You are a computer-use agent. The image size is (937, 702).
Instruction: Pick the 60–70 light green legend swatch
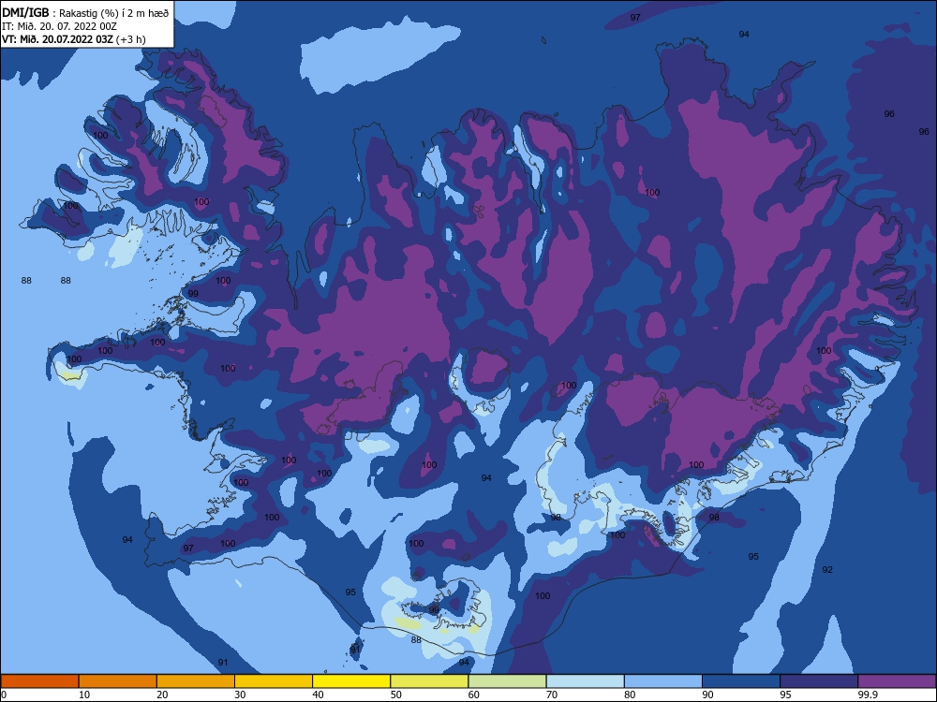507,681
